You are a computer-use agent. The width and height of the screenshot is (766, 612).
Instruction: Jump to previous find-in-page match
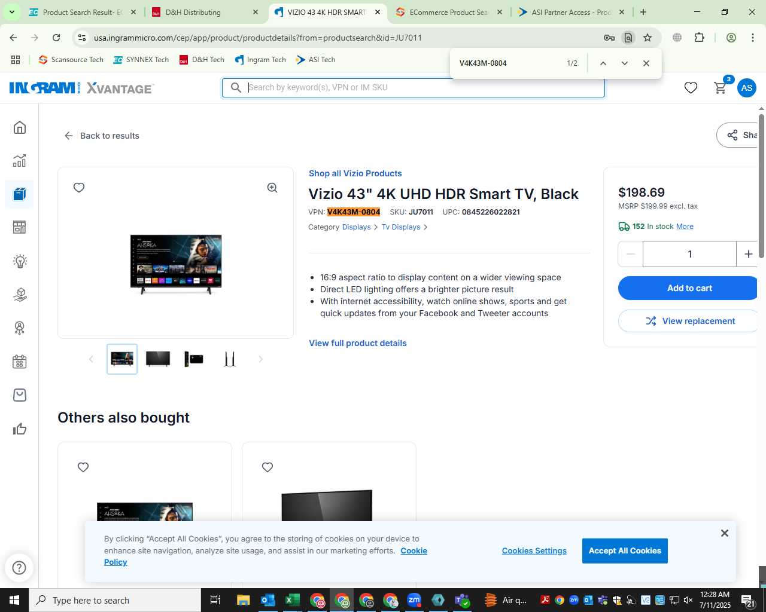click(x=603, y=63)
